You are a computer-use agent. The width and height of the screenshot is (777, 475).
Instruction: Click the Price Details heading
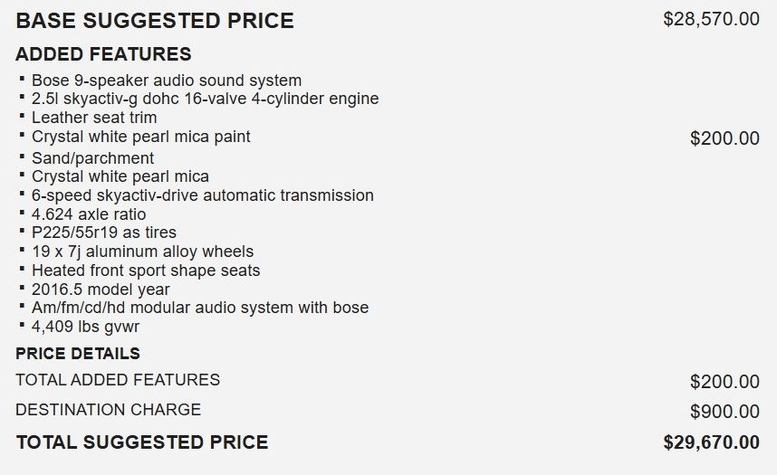[78, 354]
